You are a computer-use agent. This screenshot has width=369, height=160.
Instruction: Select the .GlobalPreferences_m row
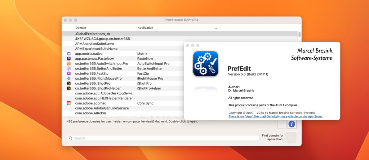(180, 34)
